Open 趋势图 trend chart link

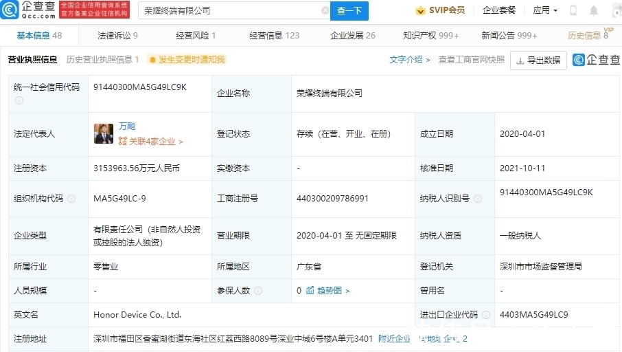(332, 290)
